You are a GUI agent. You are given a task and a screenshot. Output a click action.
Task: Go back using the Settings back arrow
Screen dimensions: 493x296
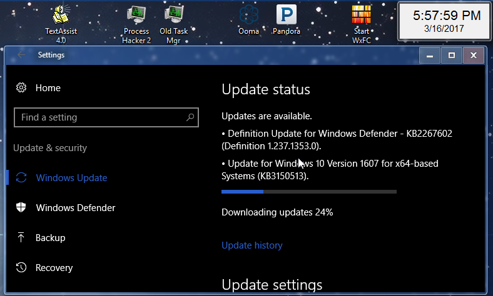(21, 55)
